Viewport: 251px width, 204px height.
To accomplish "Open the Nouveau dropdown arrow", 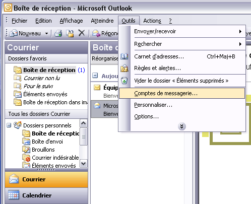I will click(46, 33).
